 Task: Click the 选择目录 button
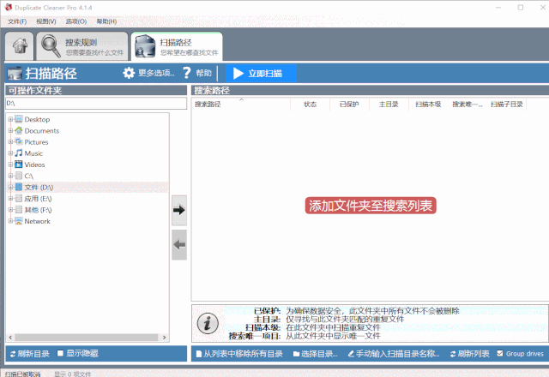tap(315, 354)
